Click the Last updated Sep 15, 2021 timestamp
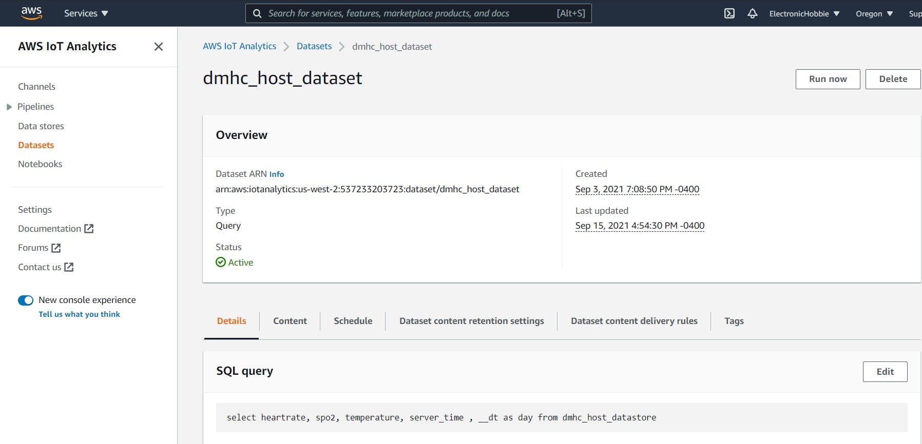The height and width of the screenshot is (444, 922). (x=640, y=226)
